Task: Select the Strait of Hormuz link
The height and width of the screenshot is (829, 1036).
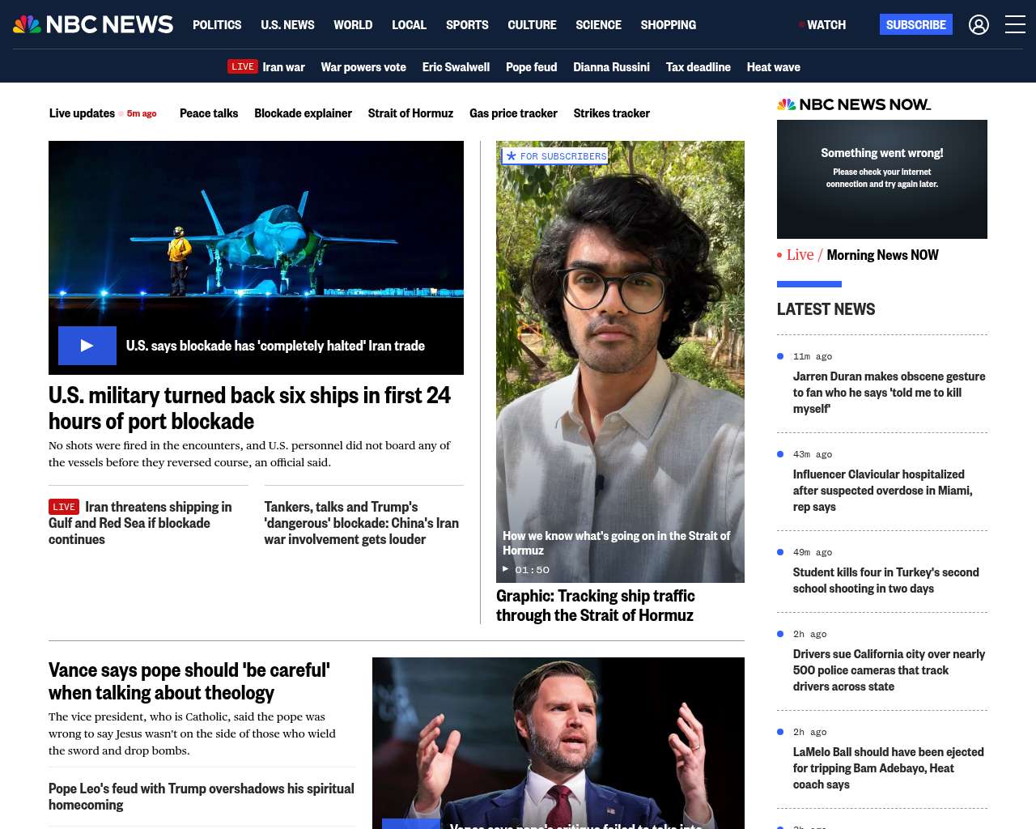Action: pyautogui.click(x=410, y=113)
